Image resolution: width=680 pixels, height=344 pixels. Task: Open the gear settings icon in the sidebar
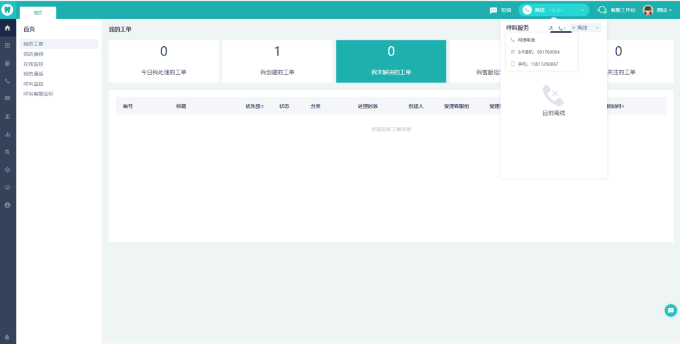coord(7,170)
